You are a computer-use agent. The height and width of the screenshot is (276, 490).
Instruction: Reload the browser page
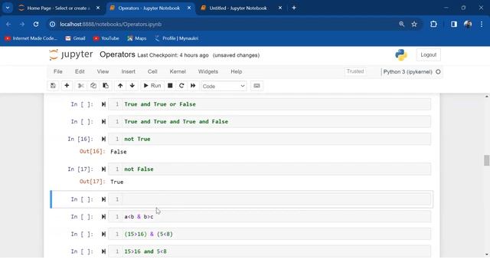(x=36, y=24)
